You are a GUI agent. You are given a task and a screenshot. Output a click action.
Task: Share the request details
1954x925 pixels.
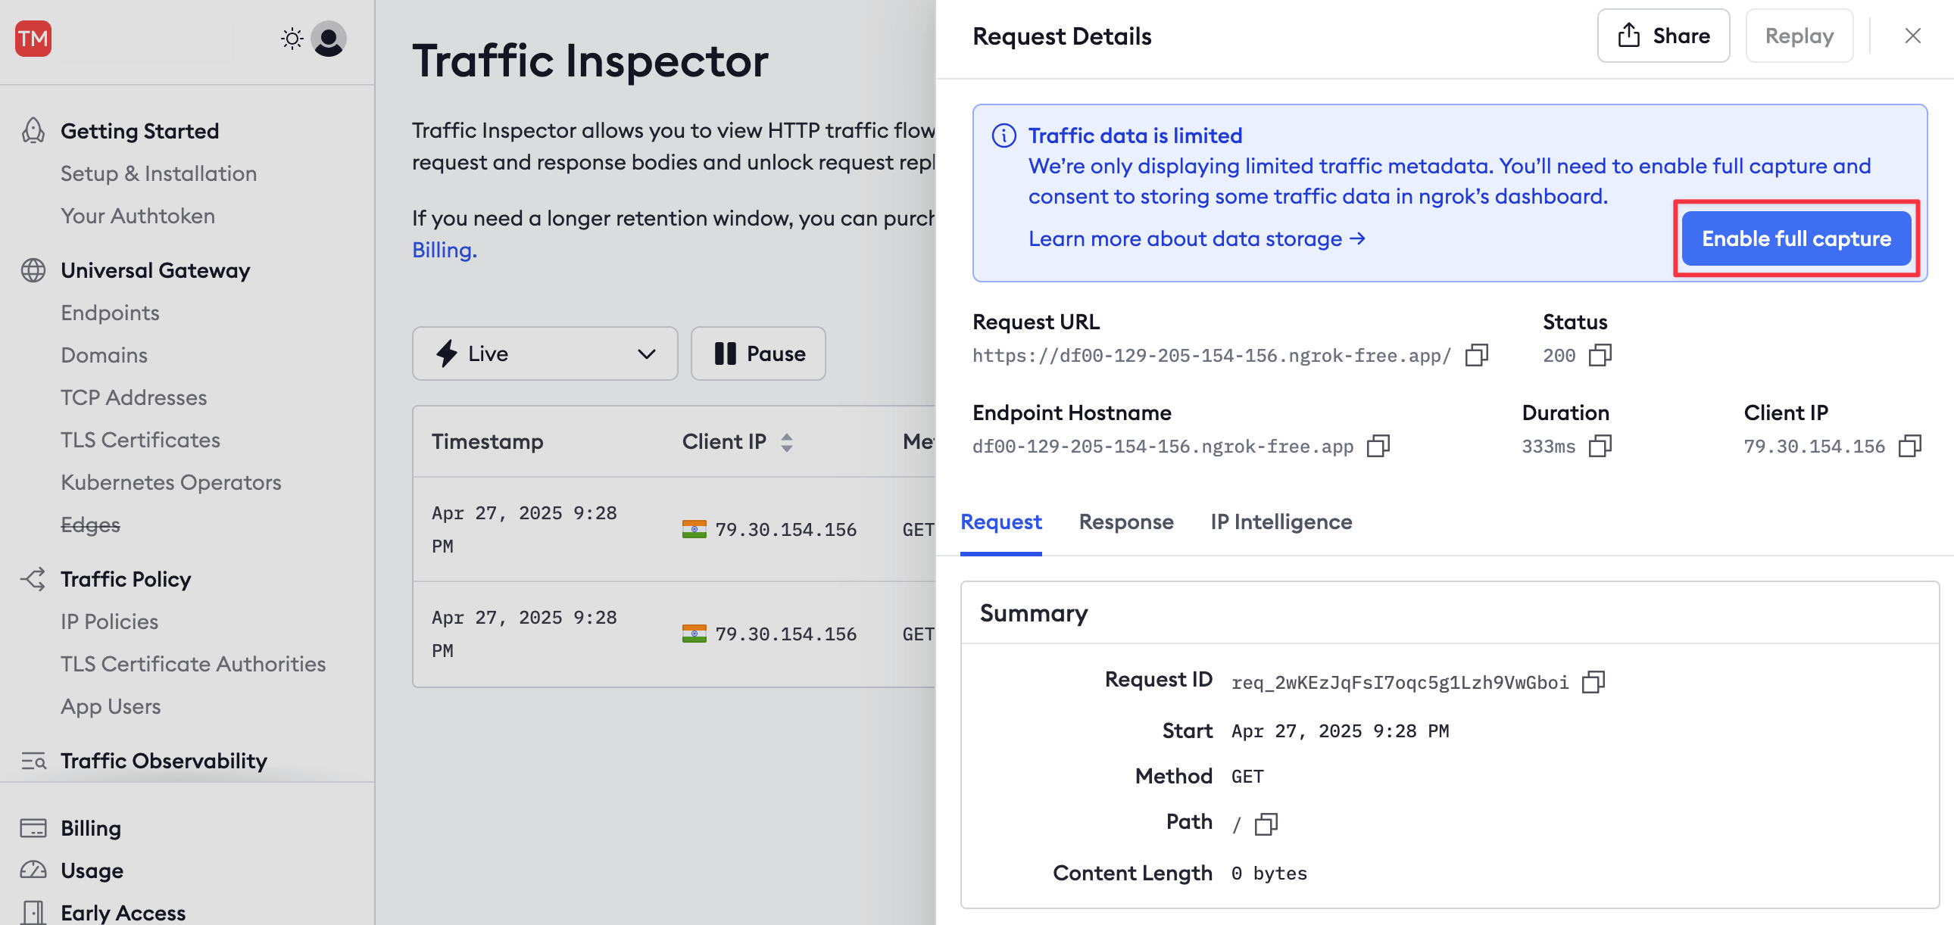(x=1662, y=36)
